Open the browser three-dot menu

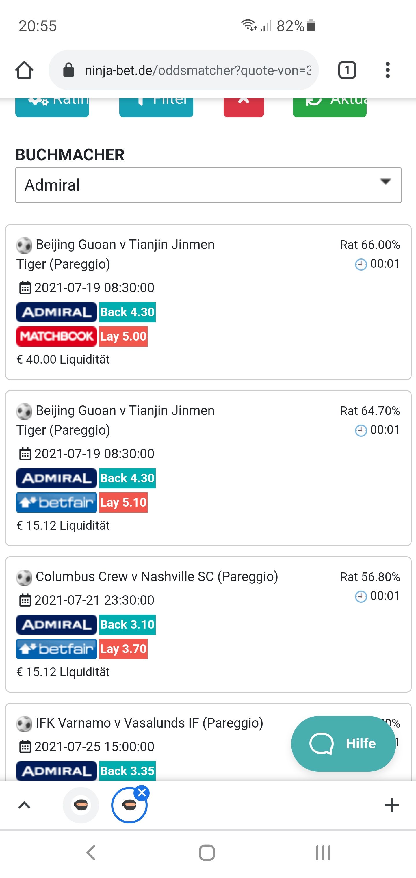[387, 70]
